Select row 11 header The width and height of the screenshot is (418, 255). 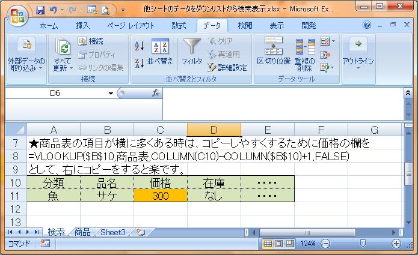pos(16,196)
